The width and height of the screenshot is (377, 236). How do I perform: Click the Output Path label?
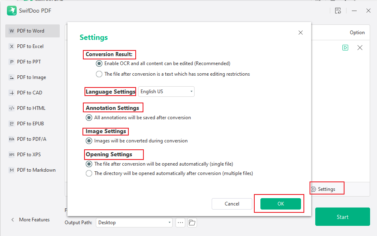78,223
